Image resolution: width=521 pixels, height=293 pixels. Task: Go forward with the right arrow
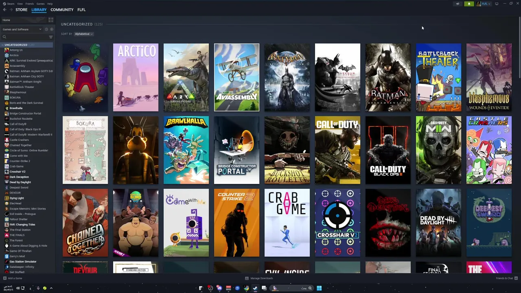coord(11,10)
